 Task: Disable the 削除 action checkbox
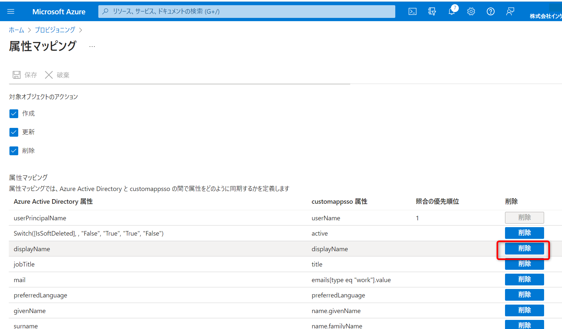[x=14, y=151]
